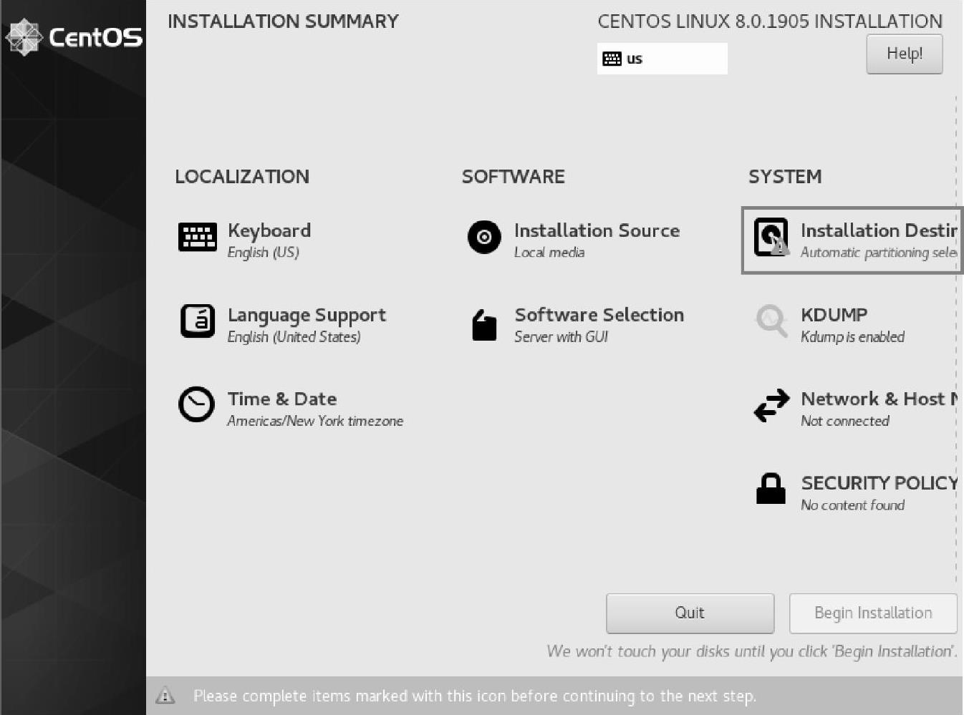The image size is (964, 715).
Task: Click the 'English (US)' keyboard status text
Action: pos(263,252)
